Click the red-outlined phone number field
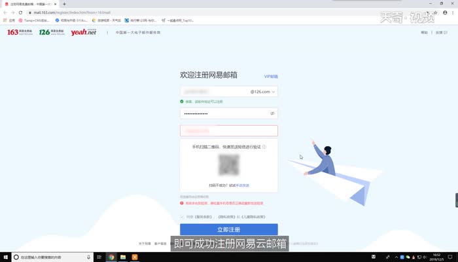The width and height of the screenshot is (458, 262). [x=229, y=131]
